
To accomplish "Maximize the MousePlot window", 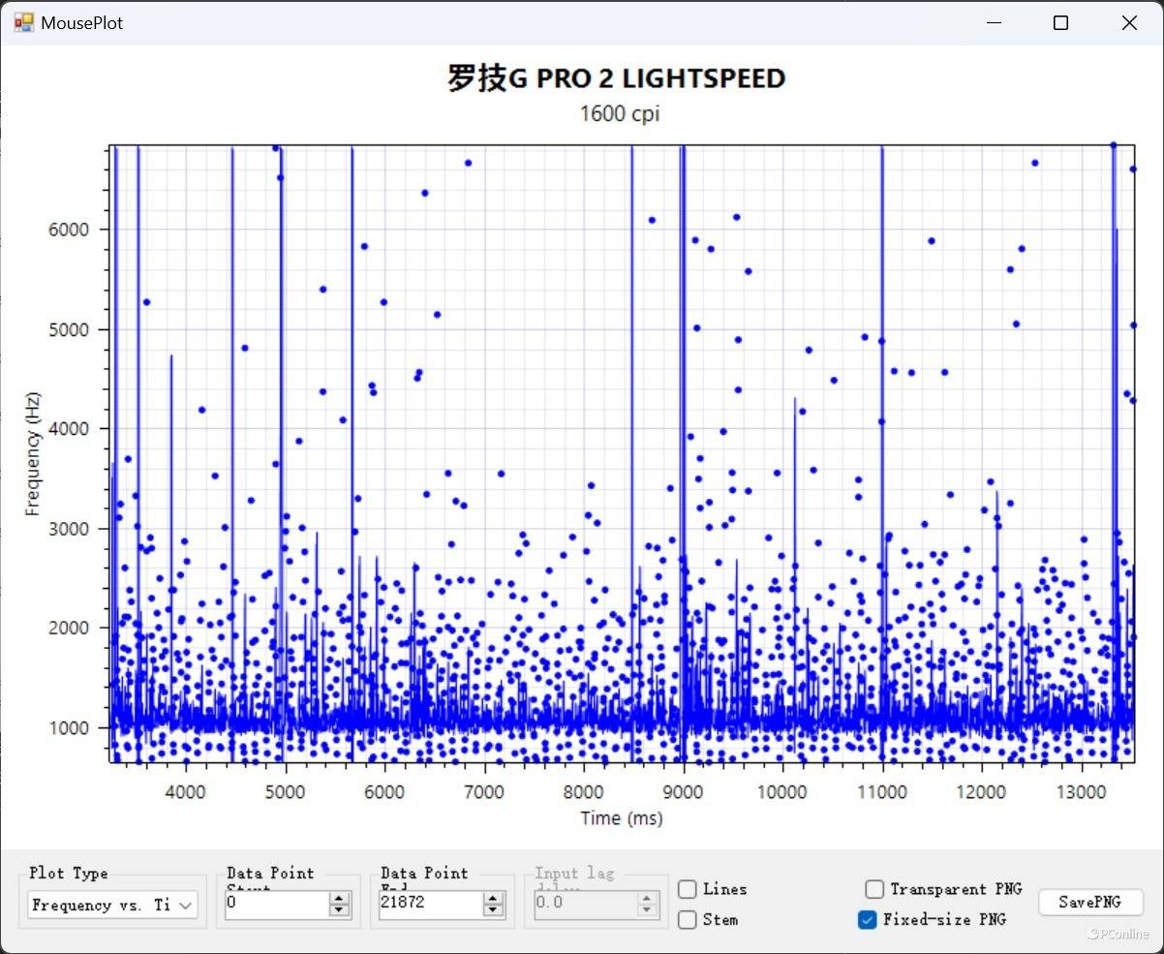I will [x=1060, y=23].
